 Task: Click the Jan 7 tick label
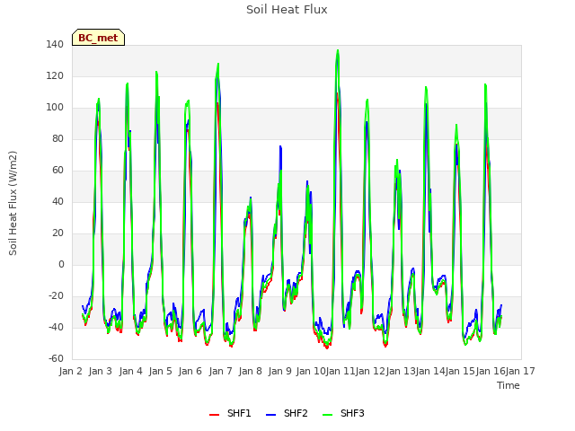[x=220, y=371]
